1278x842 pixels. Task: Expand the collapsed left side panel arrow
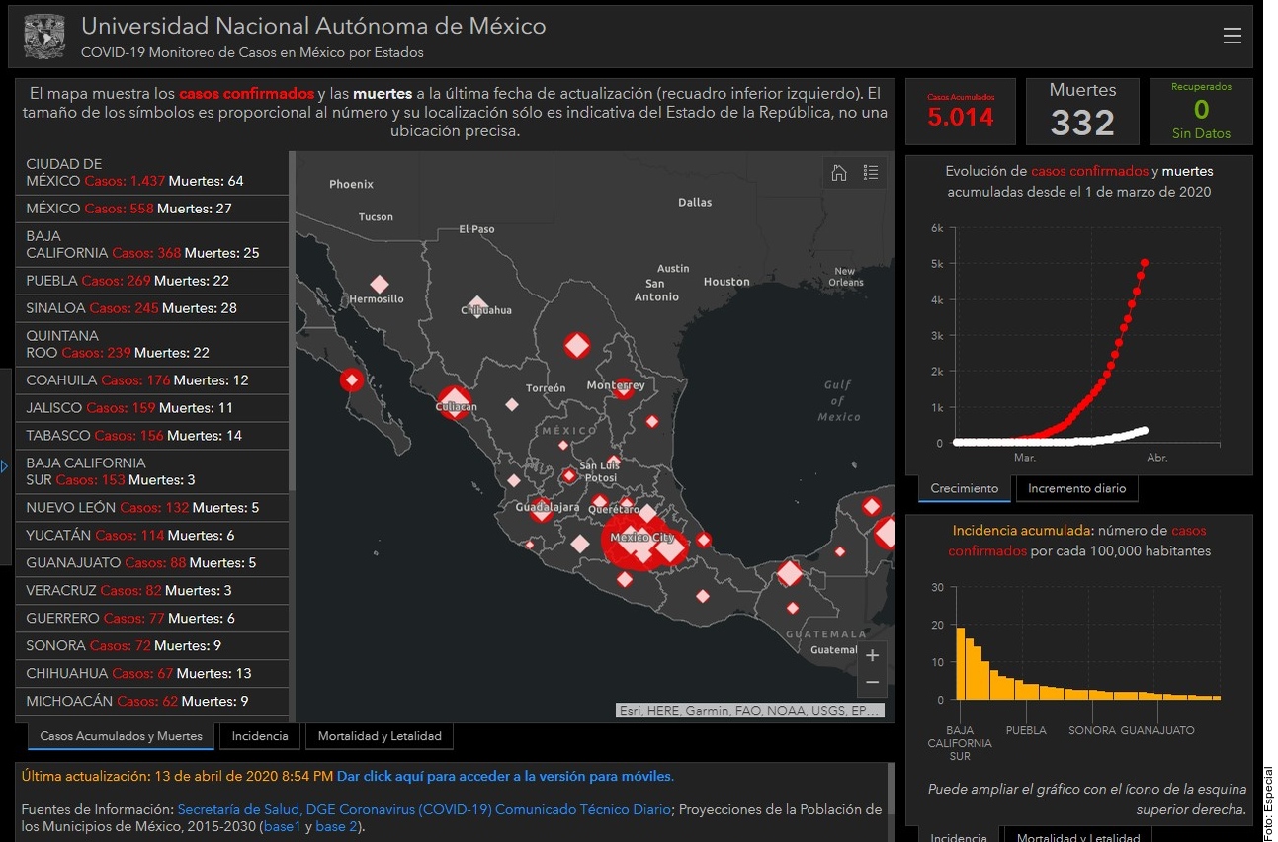click(x=5, y=466)
